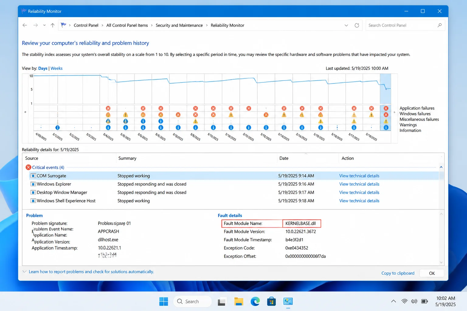Open Microsoft Store from the taskbar

(x=272, y=302)
